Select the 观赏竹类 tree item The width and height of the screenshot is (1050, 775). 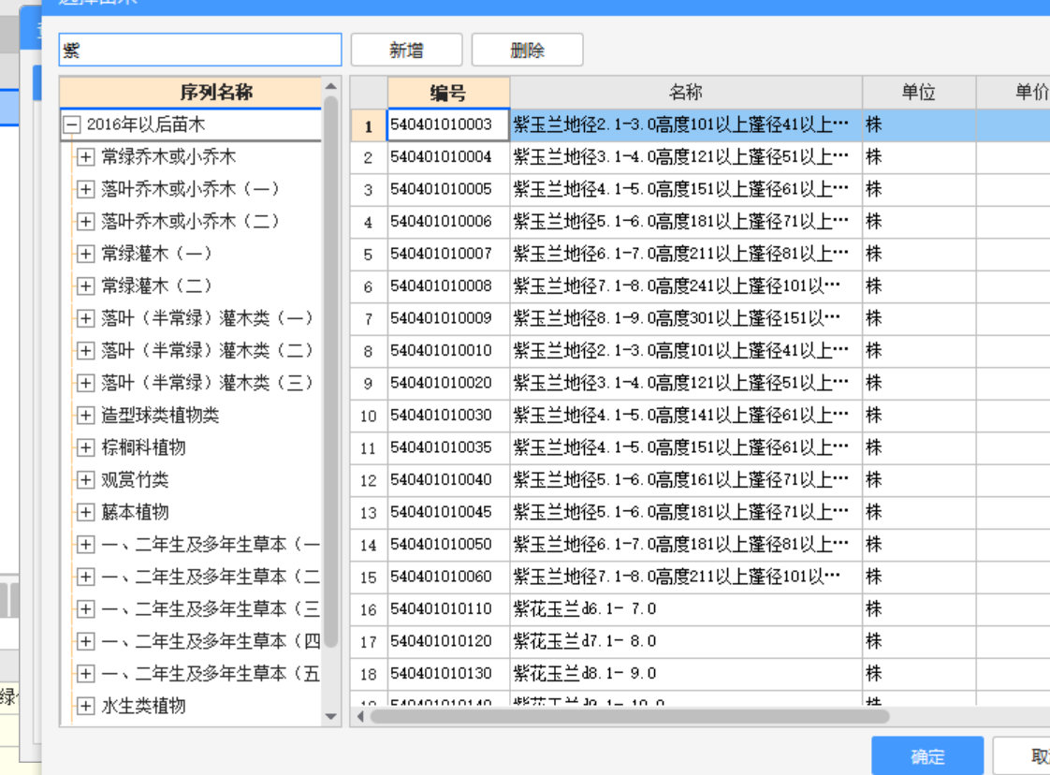tap(135, 479)
